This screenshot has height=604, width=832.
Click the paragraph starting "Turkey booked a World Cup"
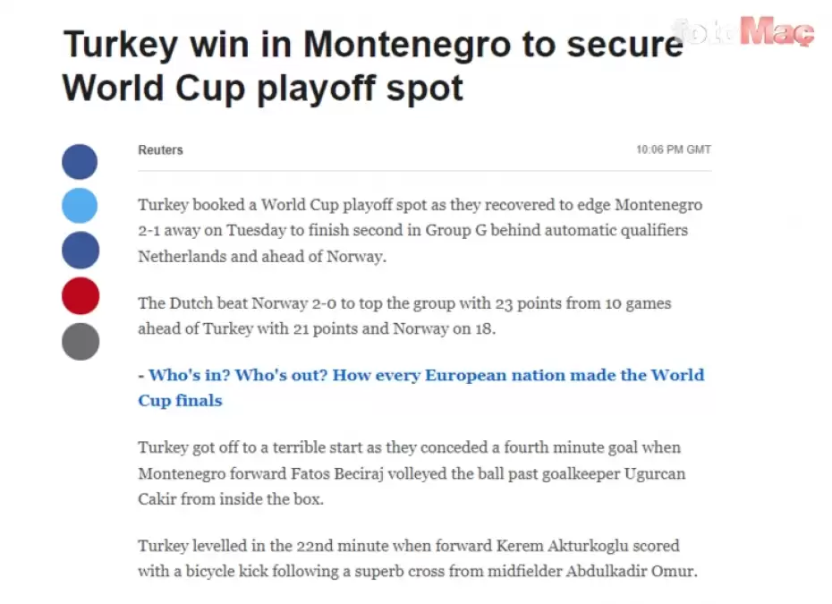tap(420, 230)
